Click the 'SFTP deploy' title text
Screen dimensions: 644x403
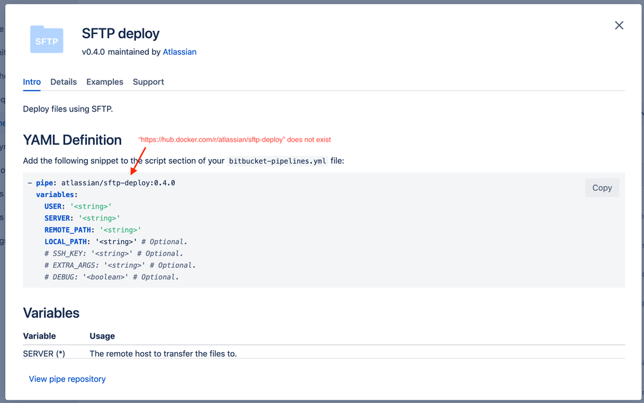click(121, 33)
